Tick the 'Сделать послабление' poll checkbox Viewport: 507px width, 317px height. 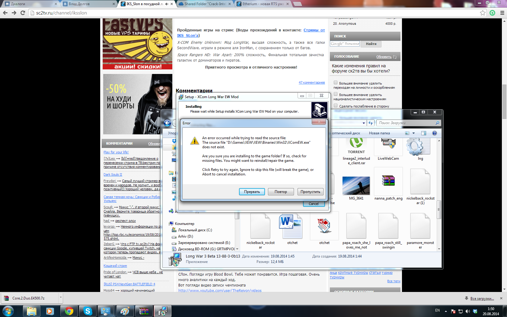tap(336, 105)
